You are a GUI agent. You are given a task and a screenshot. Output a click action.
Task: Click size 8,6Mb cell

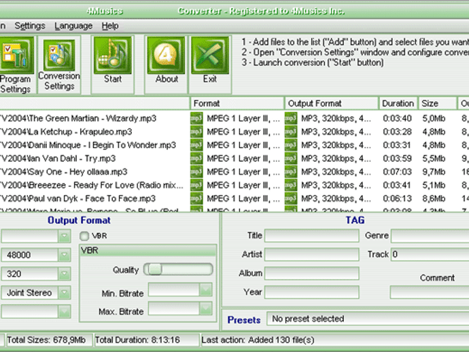click(x=434, y=198)
